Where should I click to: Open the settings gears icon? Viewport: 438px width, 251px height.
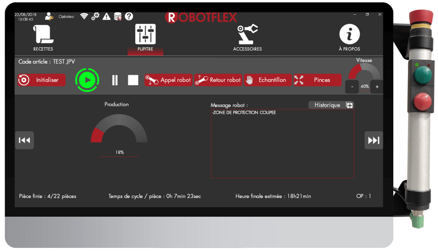pyautogui.click(x=95, y=16)
